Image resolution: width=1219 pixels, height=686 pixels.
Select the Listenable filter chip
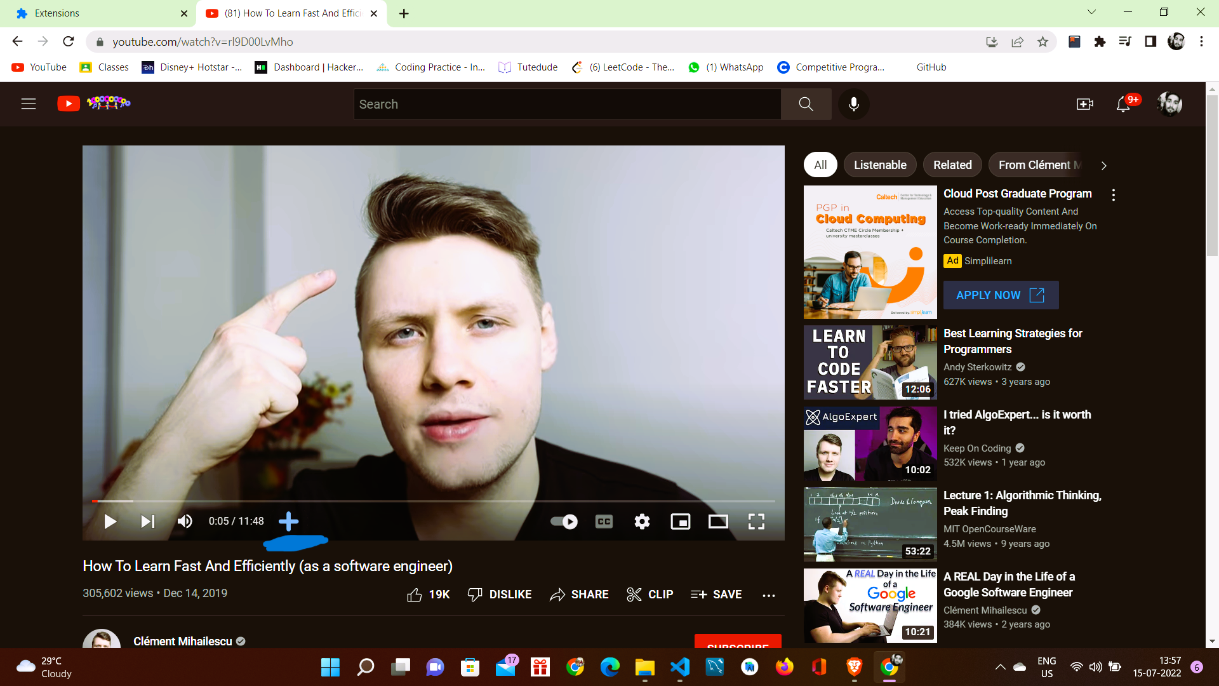point(880,165)
